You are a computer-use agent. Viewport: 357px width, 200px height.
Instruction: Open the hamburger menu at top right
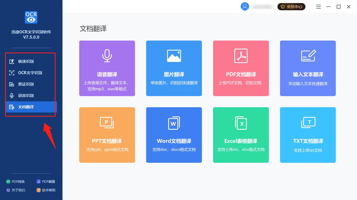pos(318,6)
